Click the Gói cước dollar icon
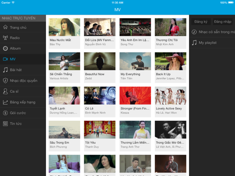The image size is (235, 176). 5,113
